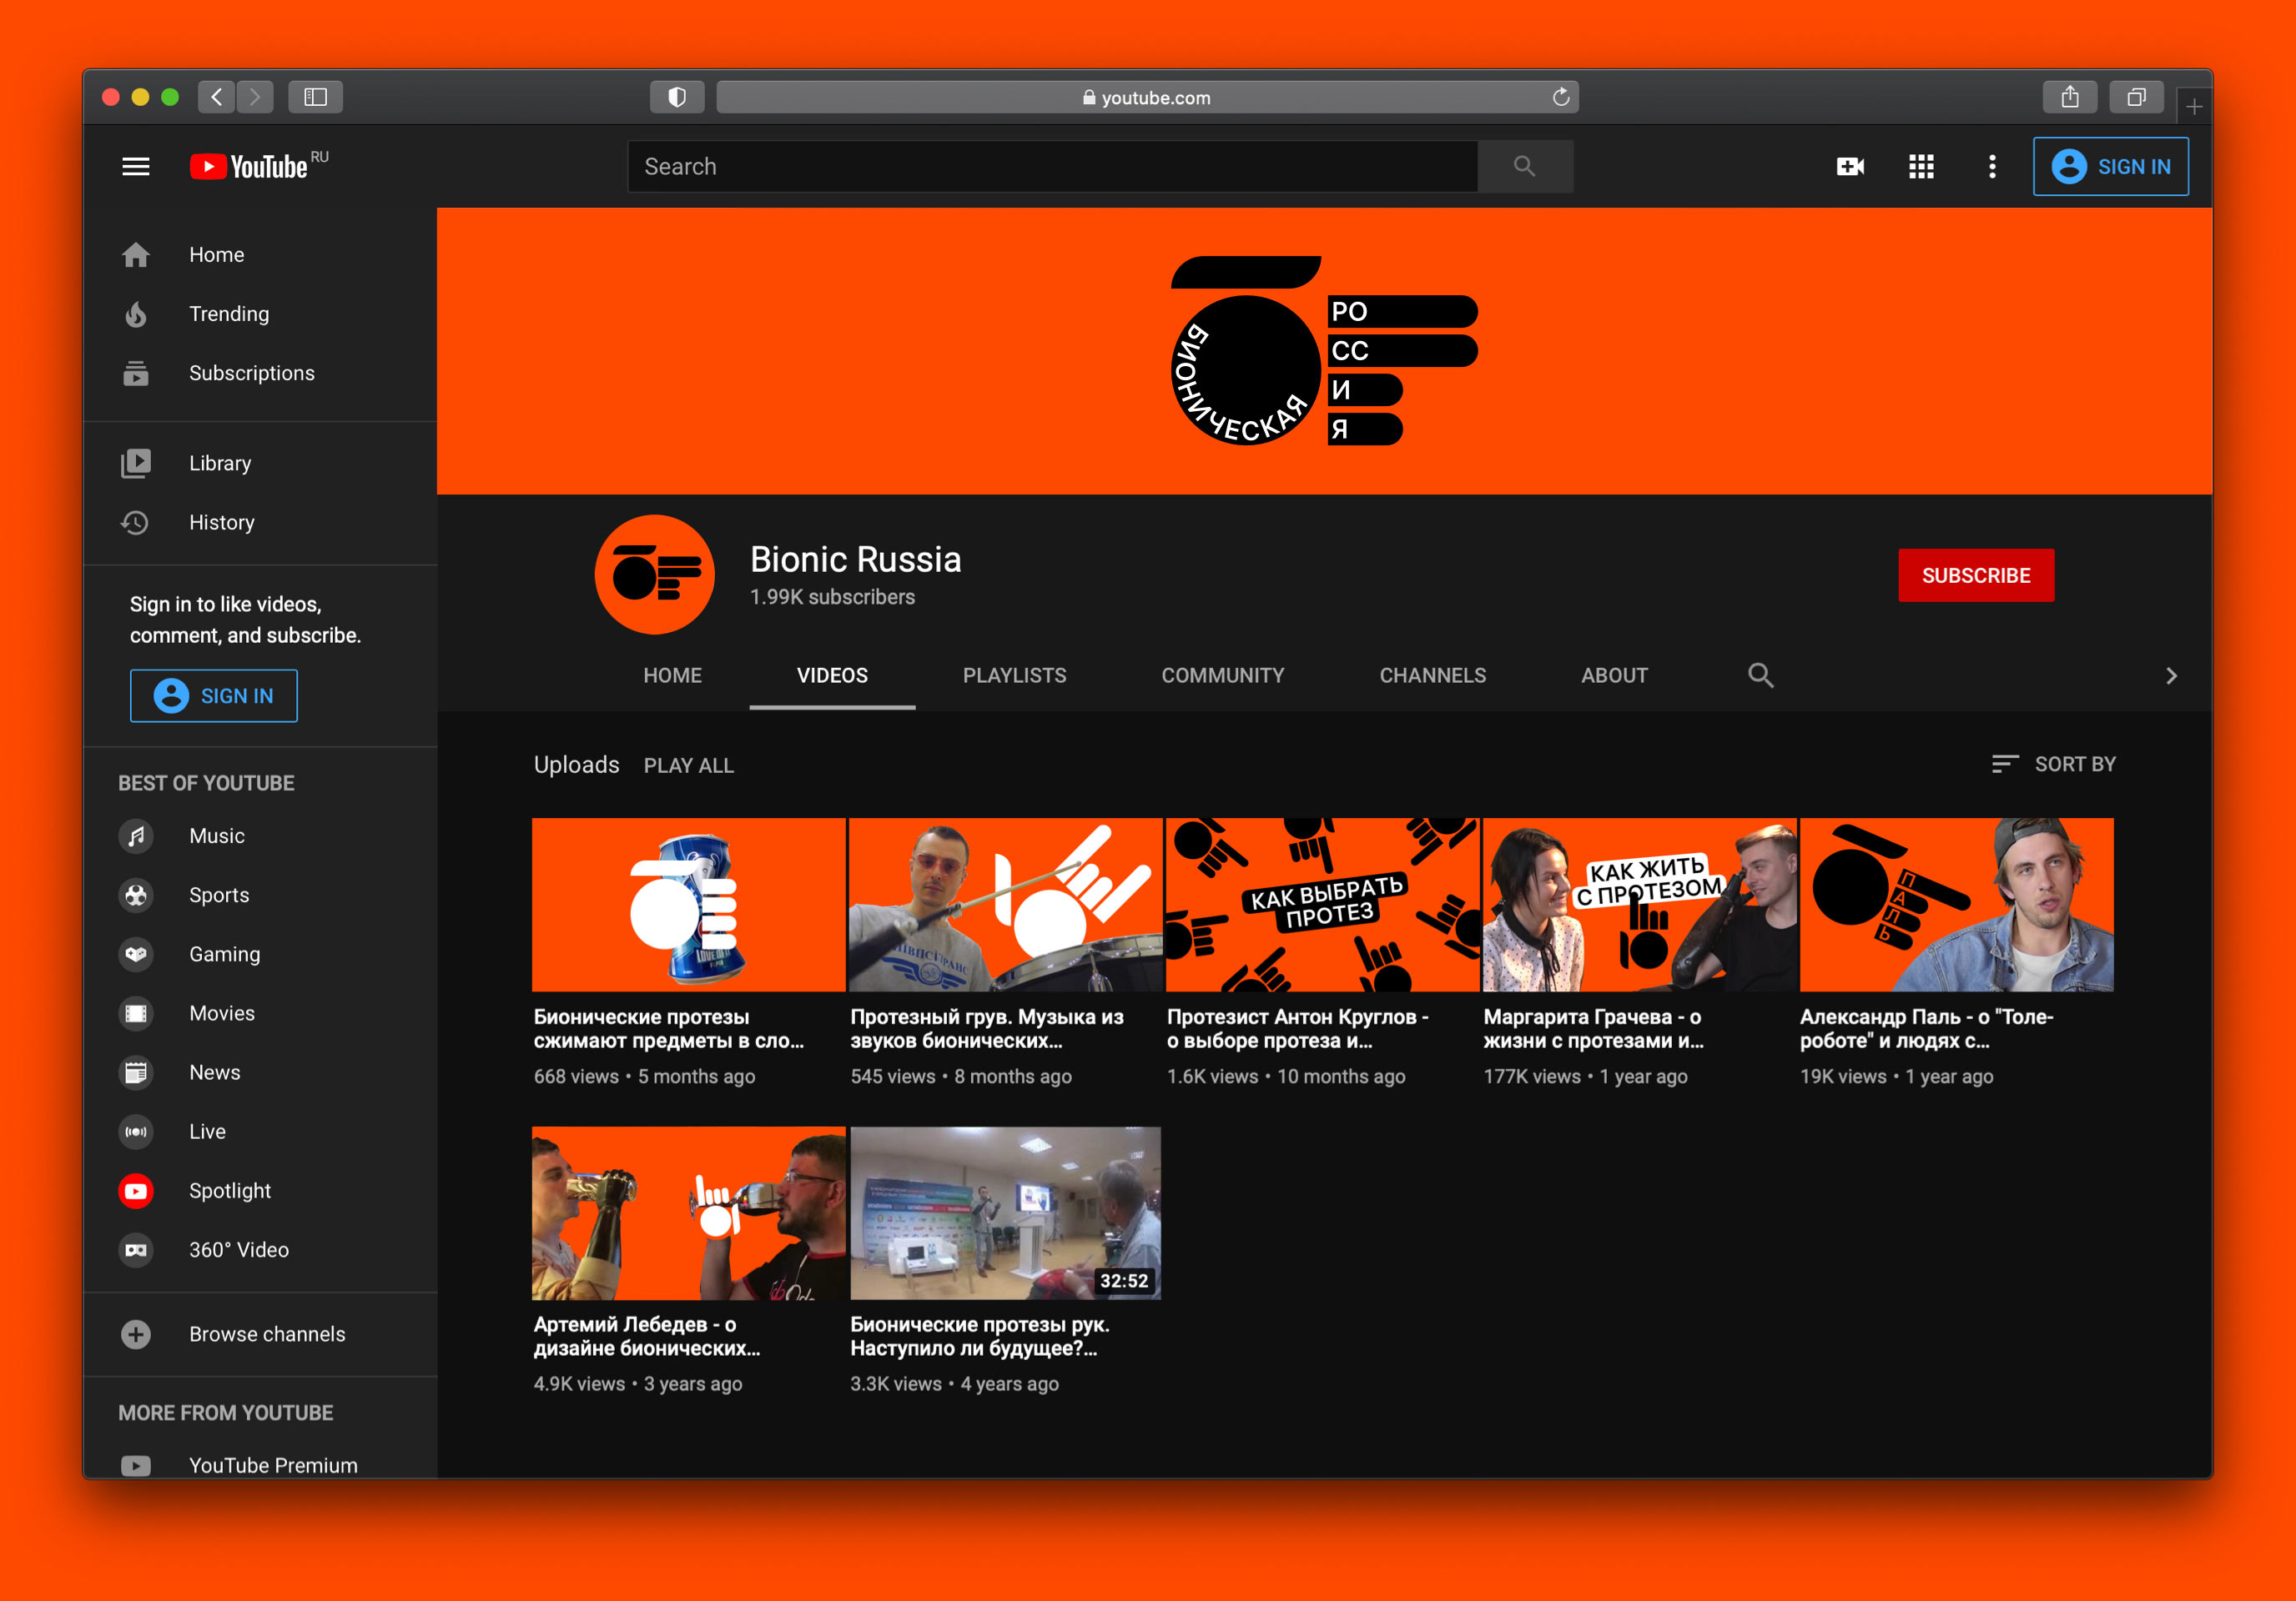The height and width of the screenshot is (1601, 2296).
Task: Go to Trending in sidebar
Action: (x=229, y=314)
